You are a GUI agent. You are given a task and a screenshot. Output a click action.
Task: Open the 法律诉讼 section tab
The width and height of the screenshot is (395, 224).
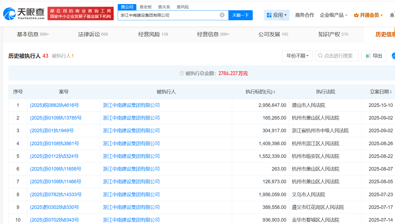(x=93, y=34)
